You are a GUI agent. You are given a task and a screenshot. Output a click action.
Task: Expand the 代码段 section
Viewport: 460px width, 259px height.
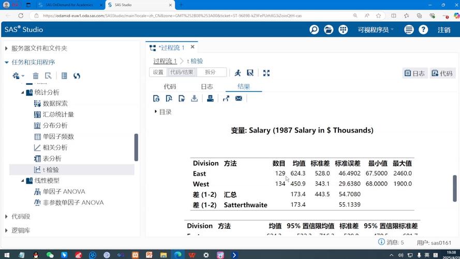pos(7,217)
